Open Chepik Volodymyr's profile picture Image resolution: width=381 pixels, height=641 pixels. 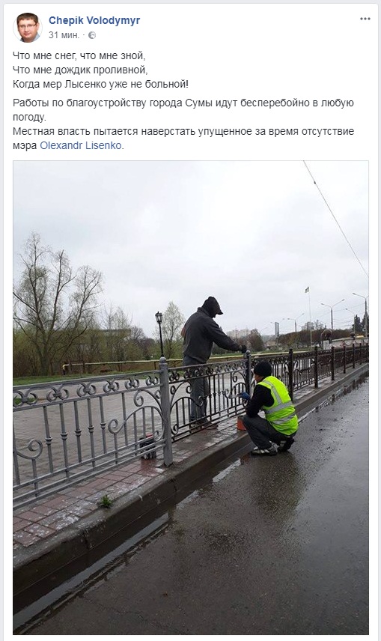28,27
